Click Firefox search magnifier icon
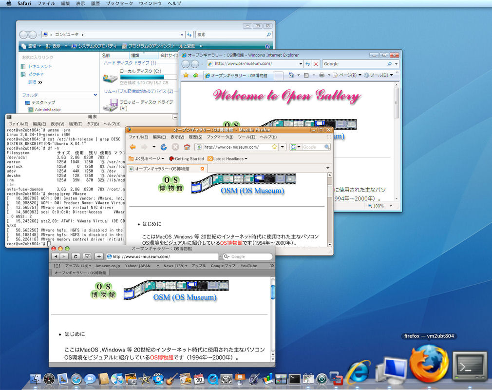This screenshot has height=390, width=492. [327, 147]
